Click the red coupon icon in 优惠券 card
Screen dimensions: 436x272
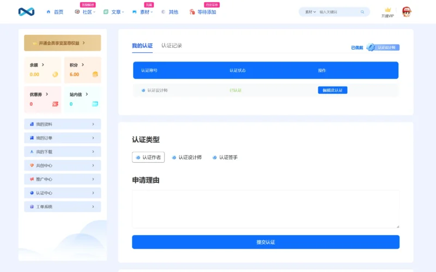click(55, 104)
